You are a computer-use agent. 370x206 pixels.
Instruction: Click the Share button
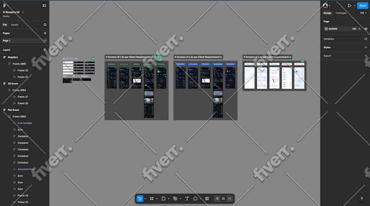[x=362, y=5]
